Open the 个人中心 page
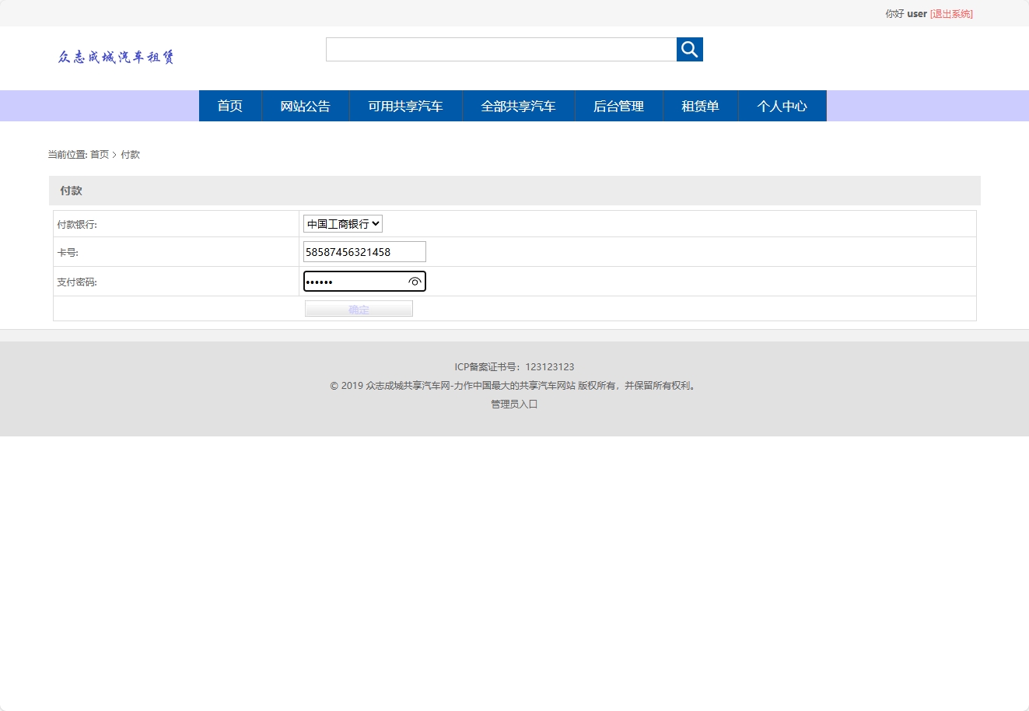Image resolution: width=1029 pixels, height=711 pixels. (782, 106)
